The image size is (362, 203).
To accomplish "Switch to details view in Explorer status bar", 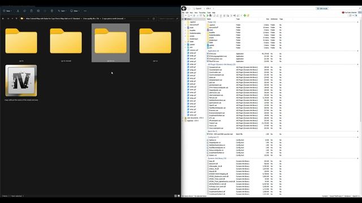I will tap(175, 196).
